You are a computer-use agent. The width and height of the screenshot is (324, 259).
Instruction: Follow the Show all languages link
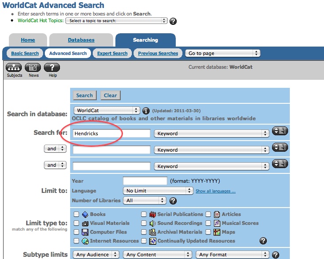pos(215,191)
